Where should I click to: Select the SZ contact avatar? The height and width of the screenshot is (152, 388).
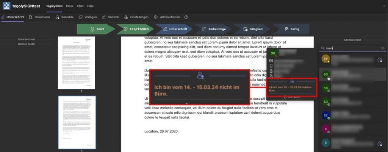pyautogui.click(x=325, y=115)
